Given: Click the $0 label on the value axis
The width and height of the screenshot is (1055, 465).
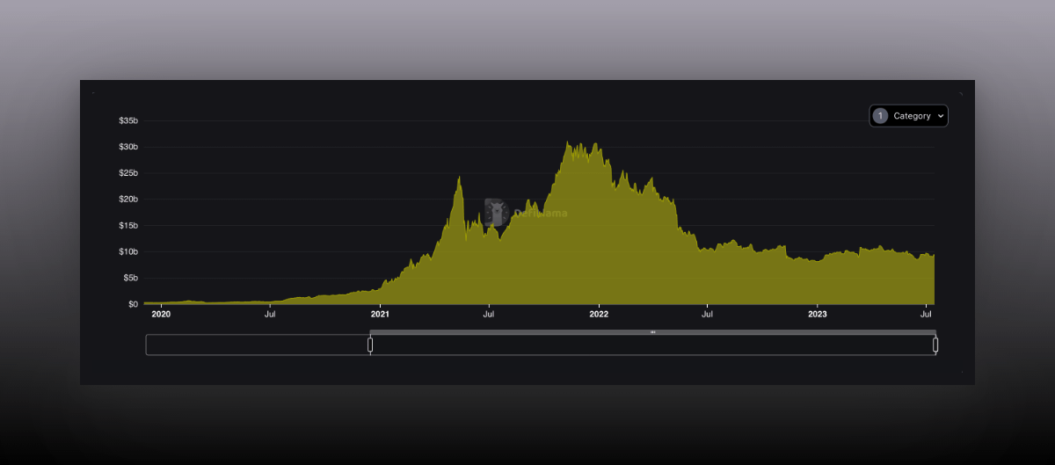Looking at the screenshot, I should (132, 304).
